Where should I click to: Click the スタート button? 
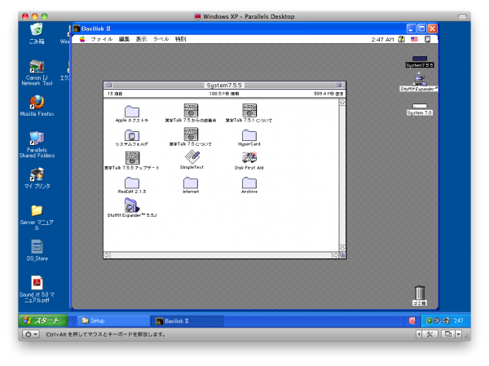[x=43, y=320]
